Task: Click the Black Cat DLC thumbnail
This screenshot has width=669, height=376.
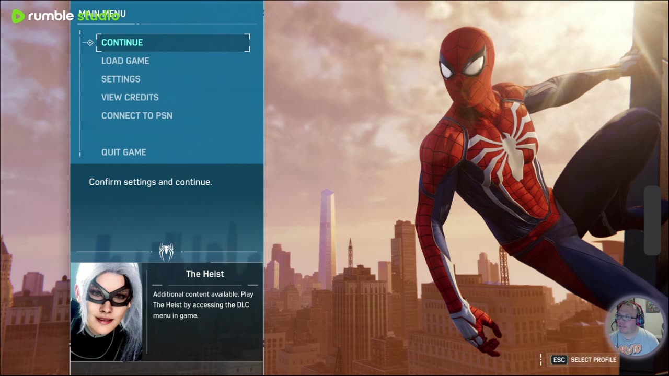Action: point(107,312)
